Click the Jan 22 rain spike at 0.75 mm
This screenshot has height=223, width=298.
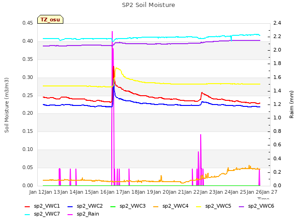(x=201, y=135)
